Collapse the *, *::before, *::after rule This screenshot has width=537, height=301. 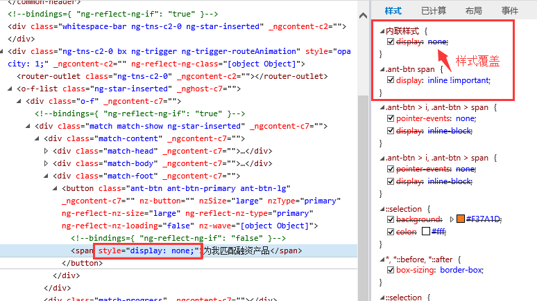pyautogui.click(x=382, y=259)
